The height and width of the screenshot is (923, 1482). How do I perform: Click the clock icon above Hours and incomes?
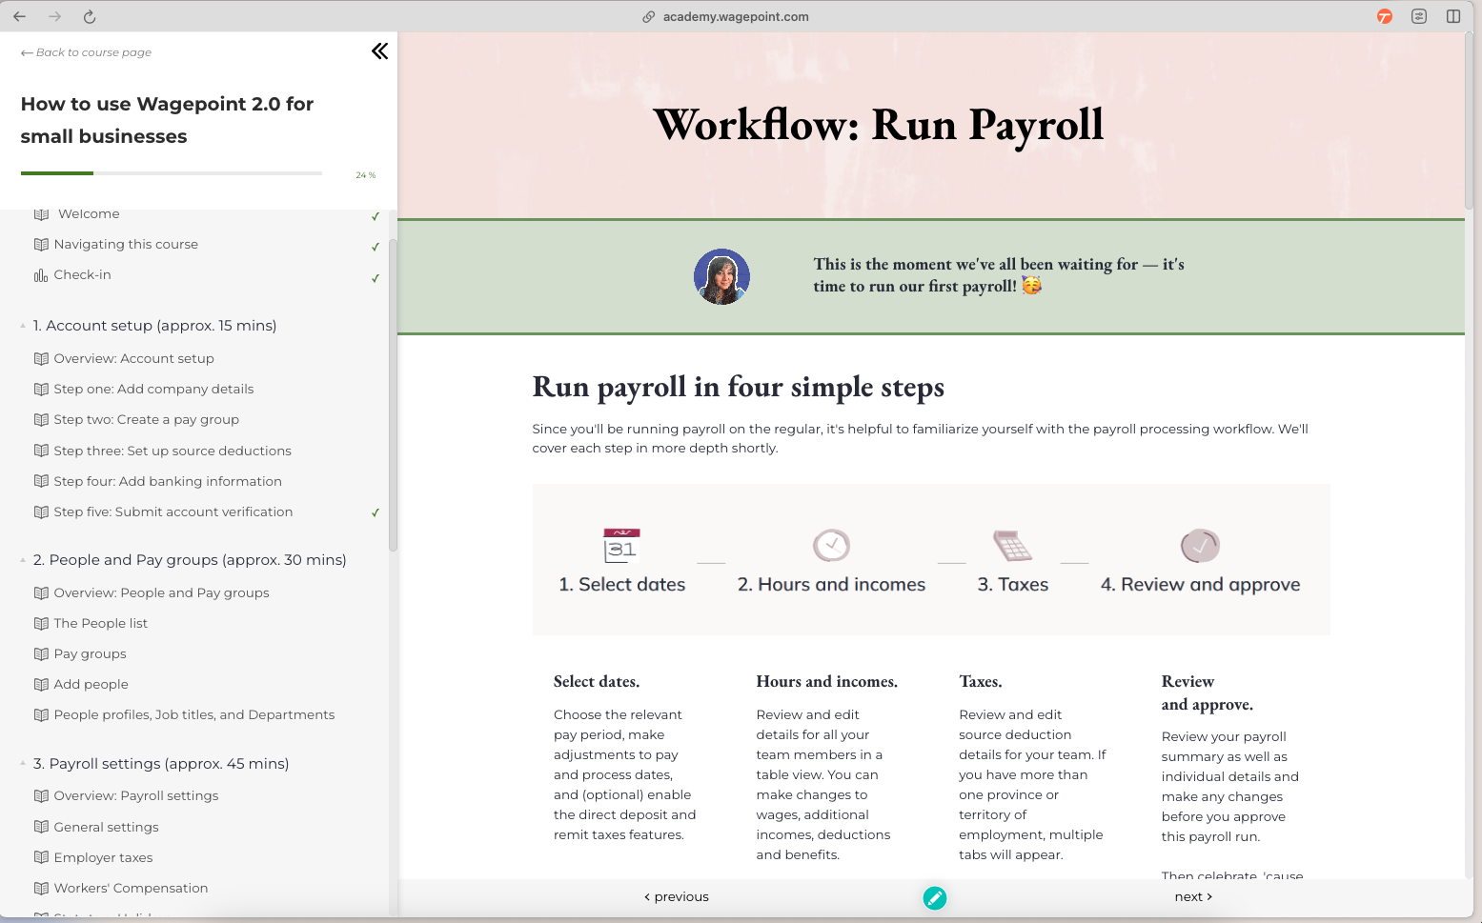(831, 546)
